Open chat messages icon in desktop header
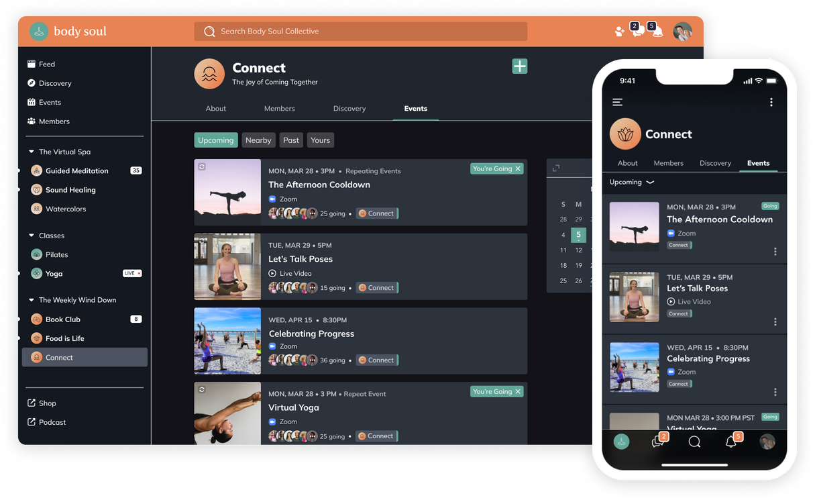815x500 pixels. pos(638,32)
